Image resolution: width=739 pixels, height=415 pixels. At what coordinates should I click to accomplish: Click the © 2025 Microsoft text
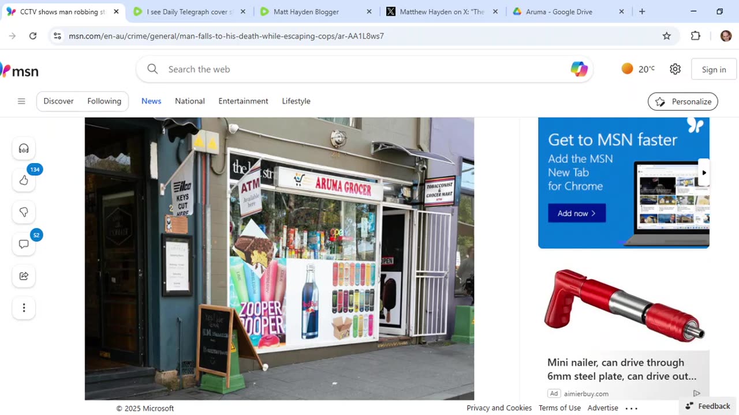[x=145, y=408]
